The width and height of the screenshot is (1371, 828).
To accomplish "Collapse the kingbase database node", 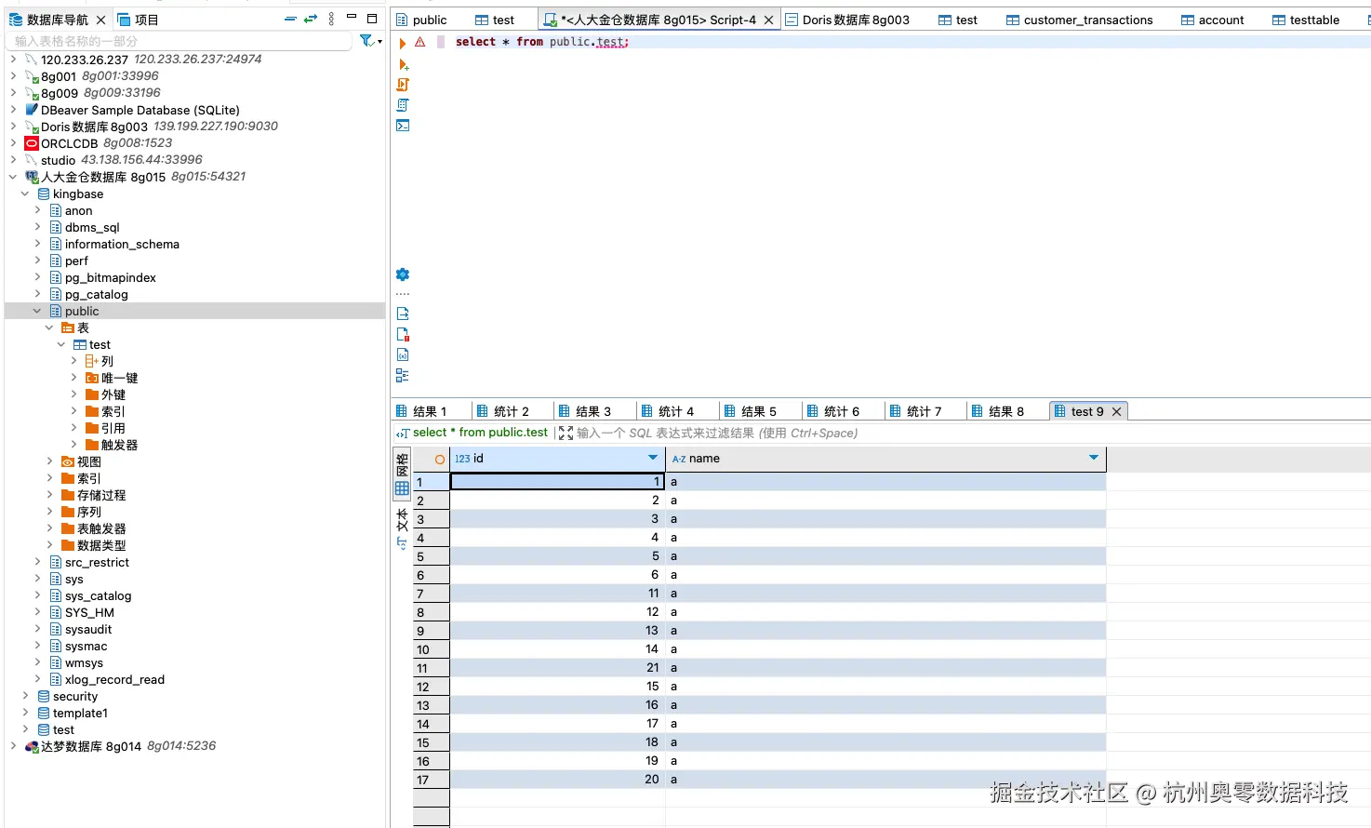I will click(25, 194).
